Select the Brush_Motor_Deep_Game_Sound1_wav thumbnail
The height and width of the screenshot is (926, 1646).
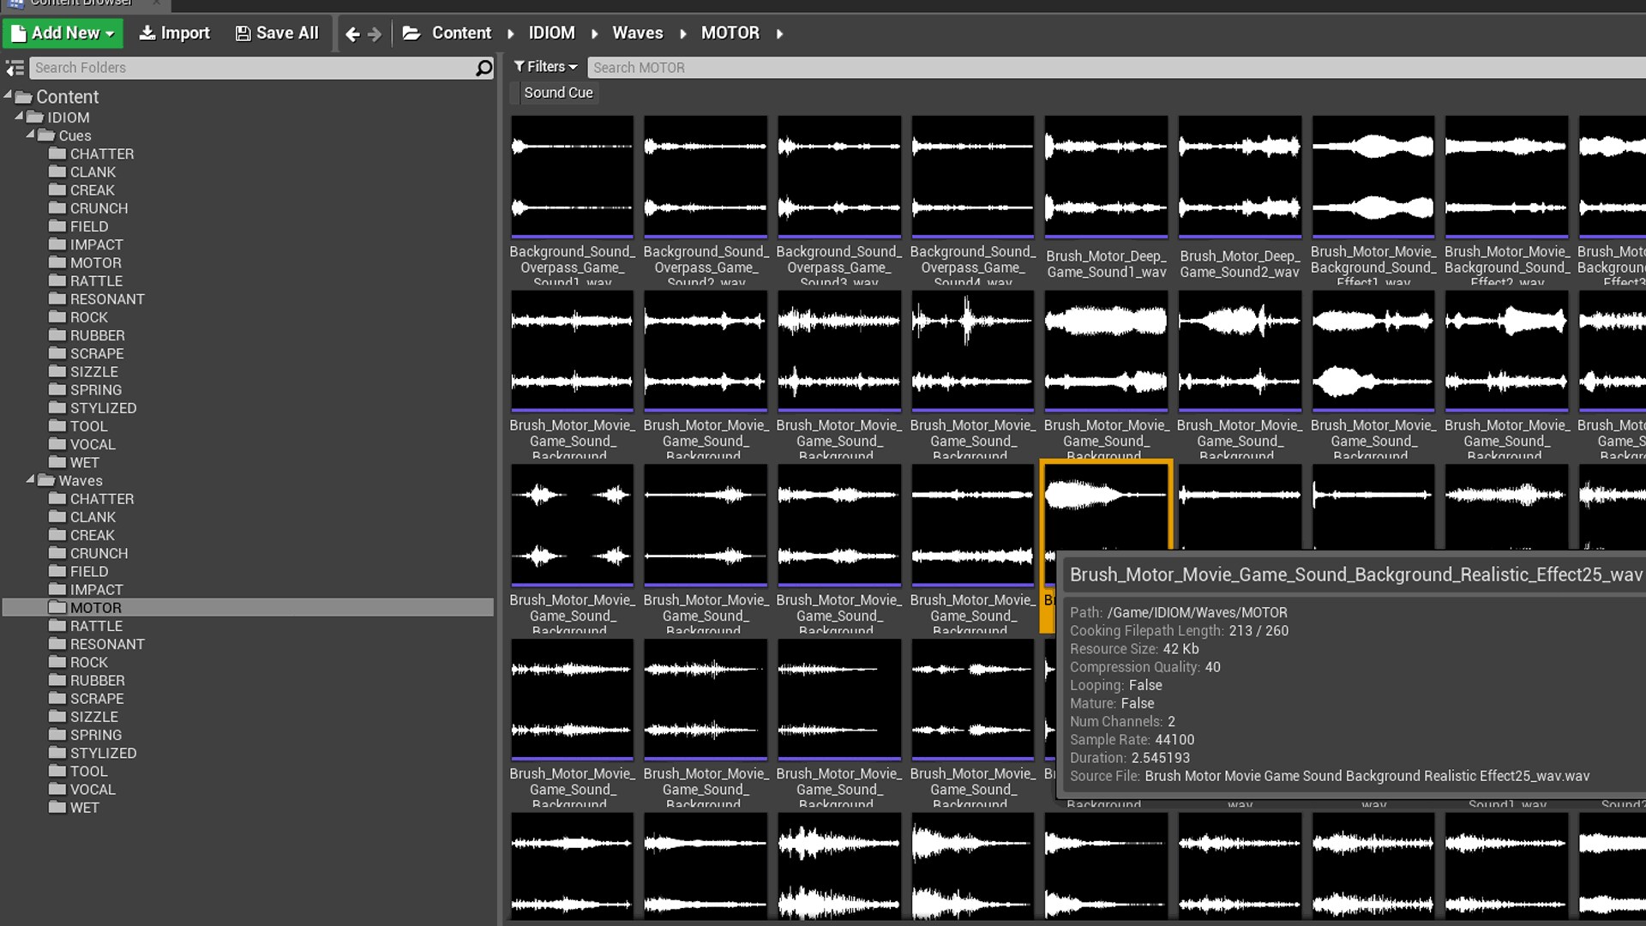(1106, 176)
